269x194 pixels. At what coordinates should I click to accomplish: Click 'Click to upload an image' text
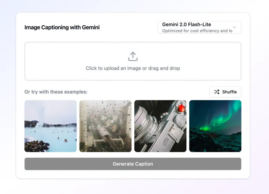point(133,68)
